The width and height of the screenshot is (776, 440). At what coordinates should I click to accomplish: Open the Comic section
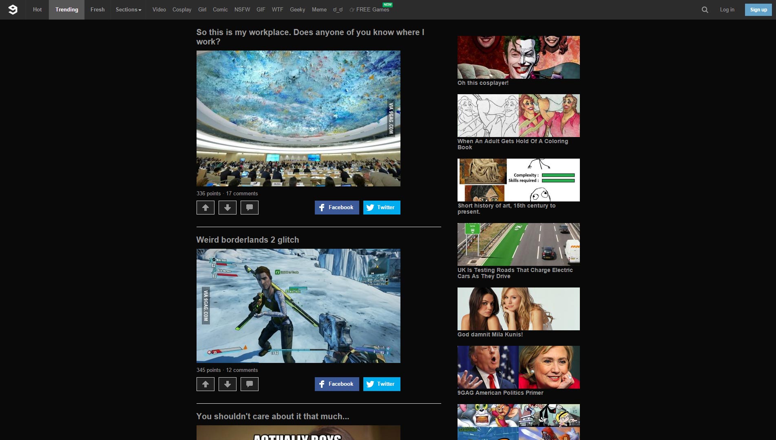pos(220,10)
